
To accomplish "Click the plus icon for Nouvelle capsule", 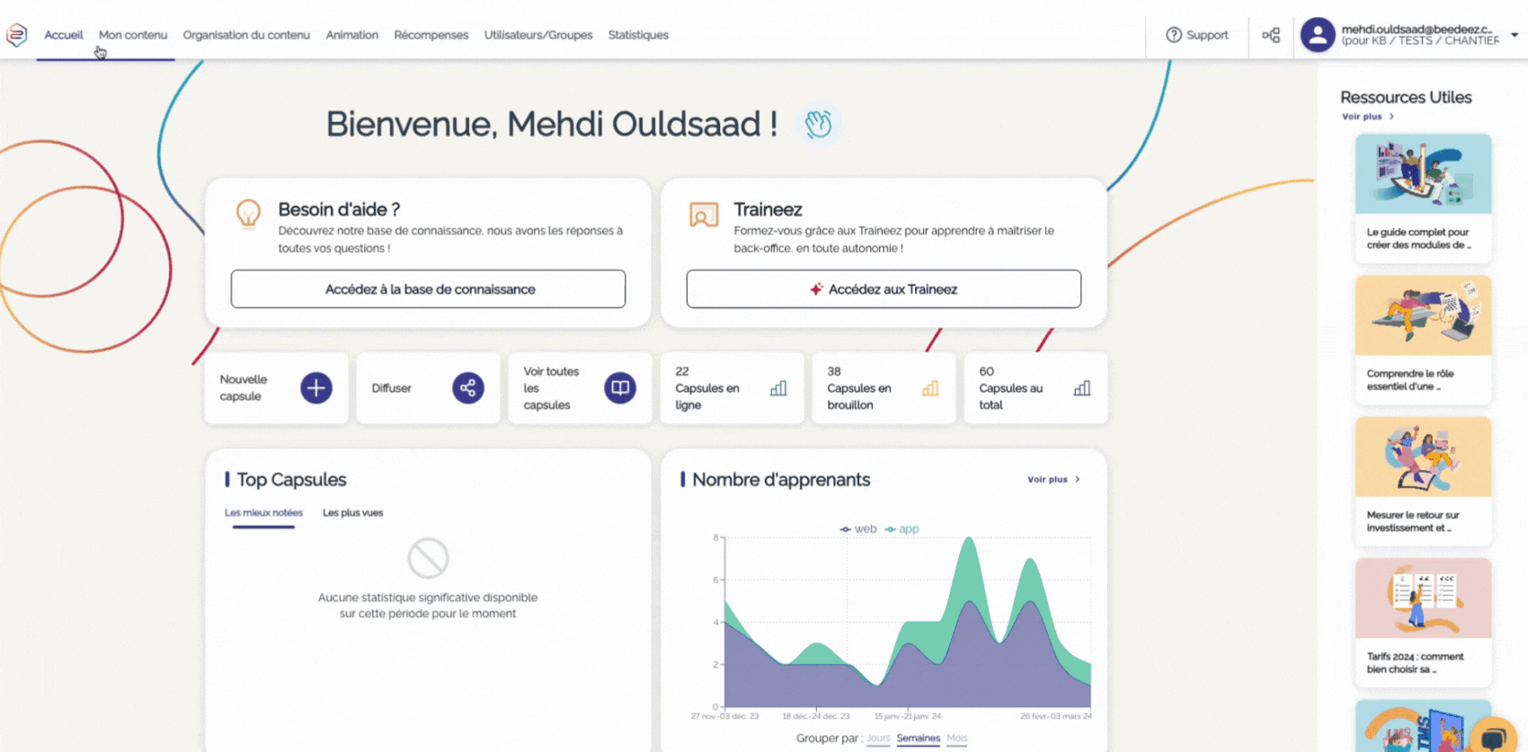I will [x=315, y=388].
